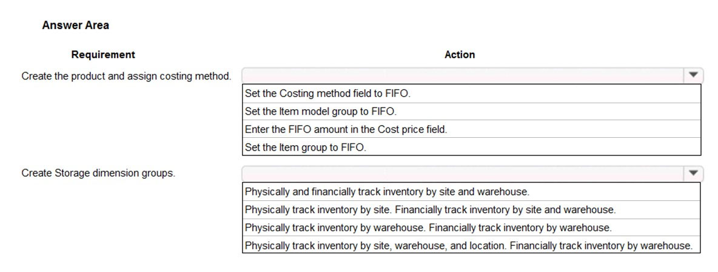Expand the Storage dimension groups dropdown arrow
Viewport: 718px width, 272px height.
693,173
